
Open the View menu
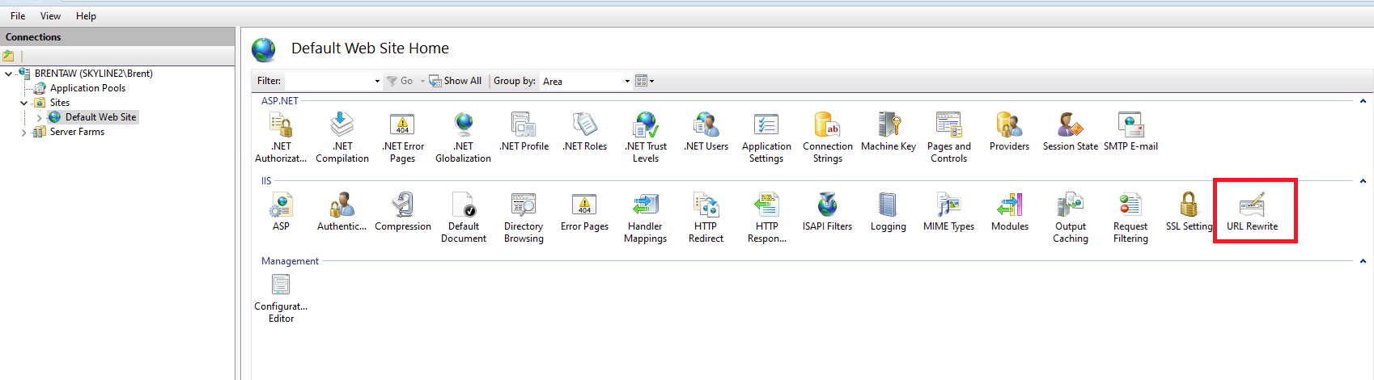coord(50,15)
